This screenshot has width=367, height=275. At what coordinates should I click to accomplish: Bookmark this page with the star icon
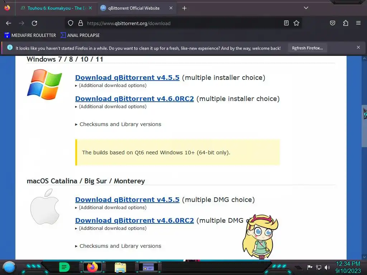click(x=296, y=23)
